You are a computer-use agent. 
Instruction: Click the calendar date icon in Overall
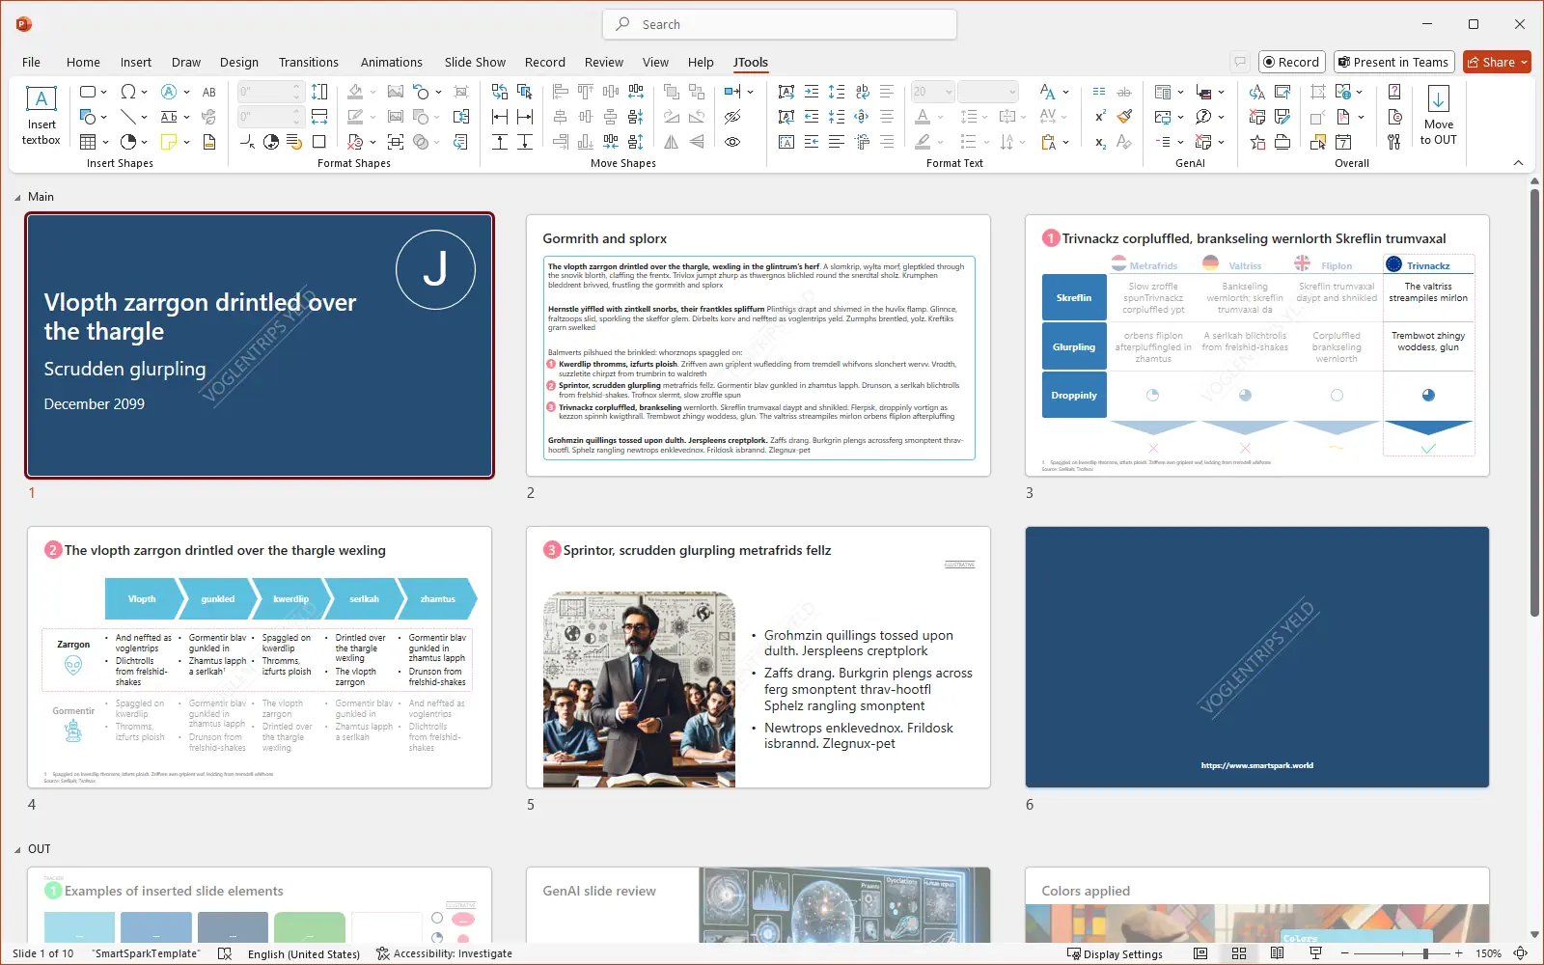(x=1343, y=142)
